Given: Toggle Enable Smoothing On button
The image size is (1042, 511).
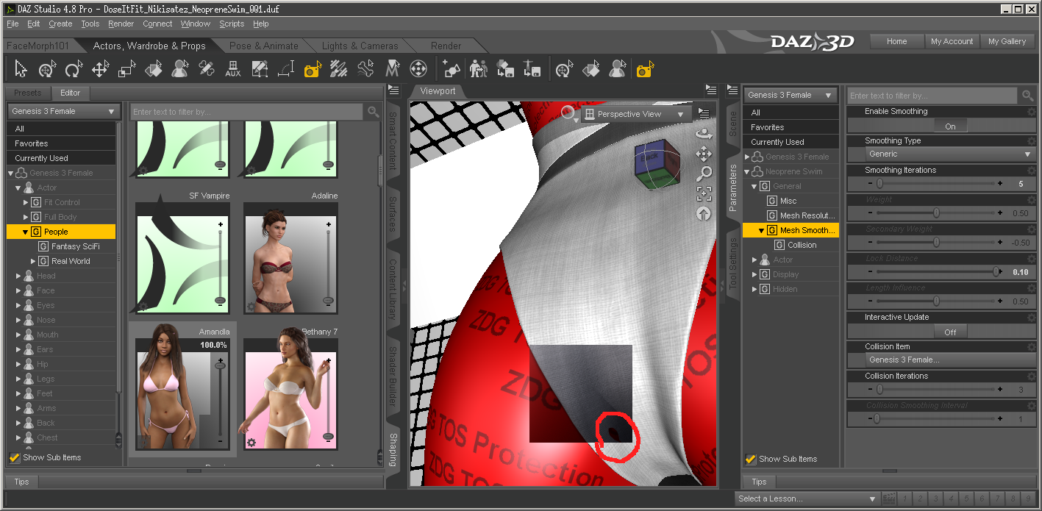Looking at the screenshot, I should [x=950, y=126].
